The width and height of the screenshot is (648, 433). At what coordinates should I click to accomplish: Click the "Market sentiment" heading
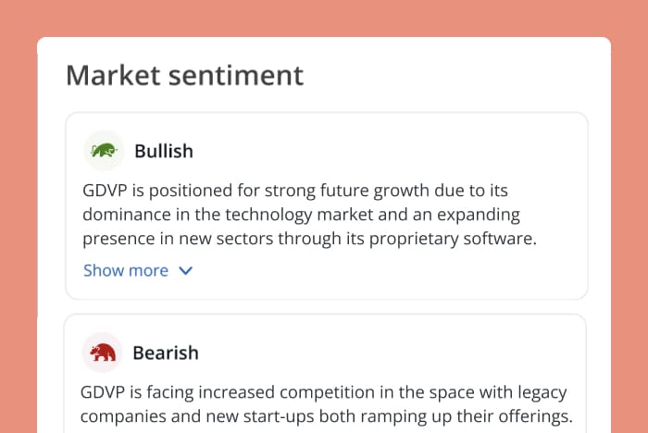click(184, 75)
